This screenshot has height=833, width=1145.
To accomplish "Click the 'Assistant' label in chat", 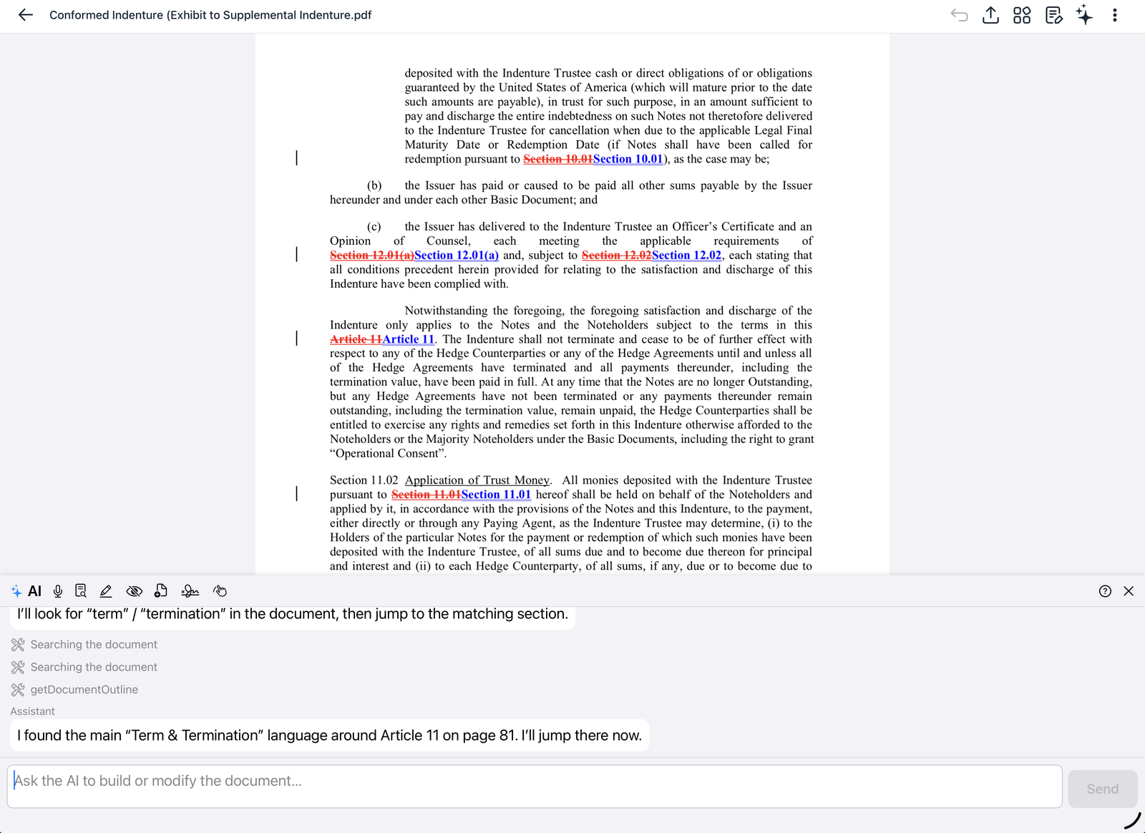I will [x=32, y=711].
